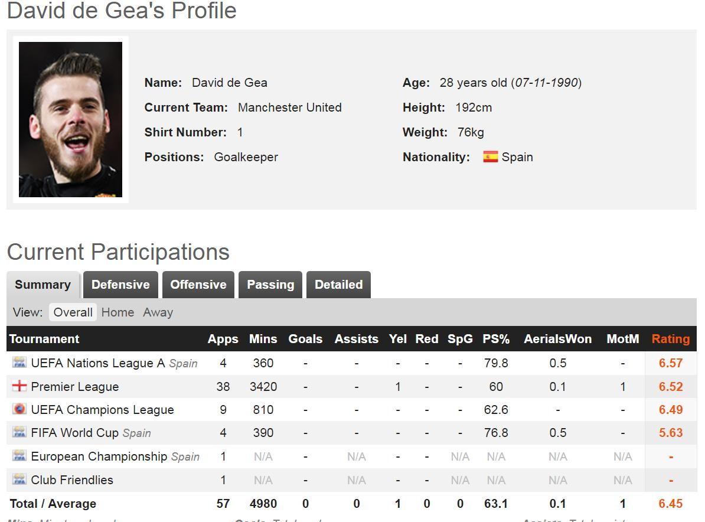Click the Club Friendlies tournament icon
This screenshot has height=522, width=705.
click(19, 479)
